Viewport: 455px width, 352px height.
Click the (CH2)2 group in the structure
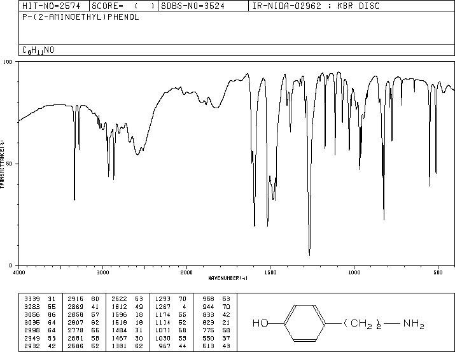pos(363,324)
